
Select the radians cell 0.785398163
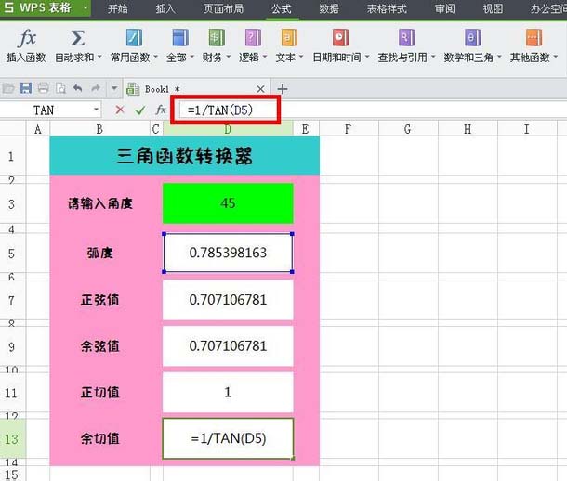[x=228, y=253]
